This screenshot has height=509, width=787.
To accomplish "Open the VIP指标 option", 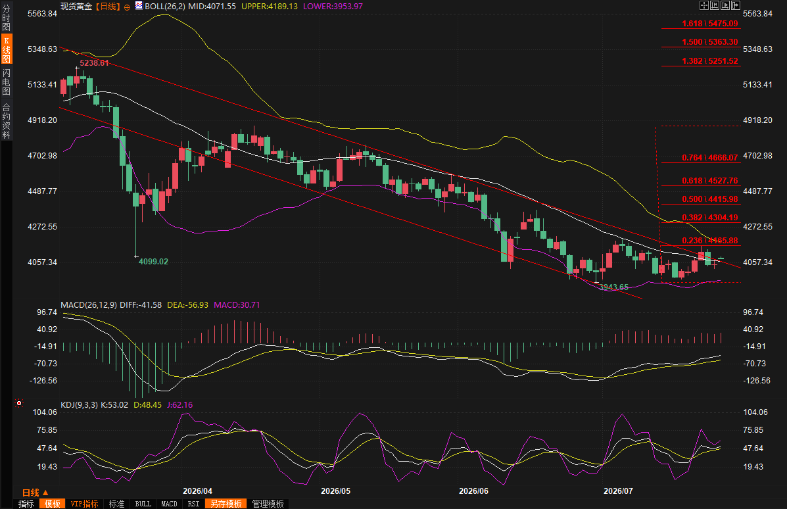I will point(84,504).
